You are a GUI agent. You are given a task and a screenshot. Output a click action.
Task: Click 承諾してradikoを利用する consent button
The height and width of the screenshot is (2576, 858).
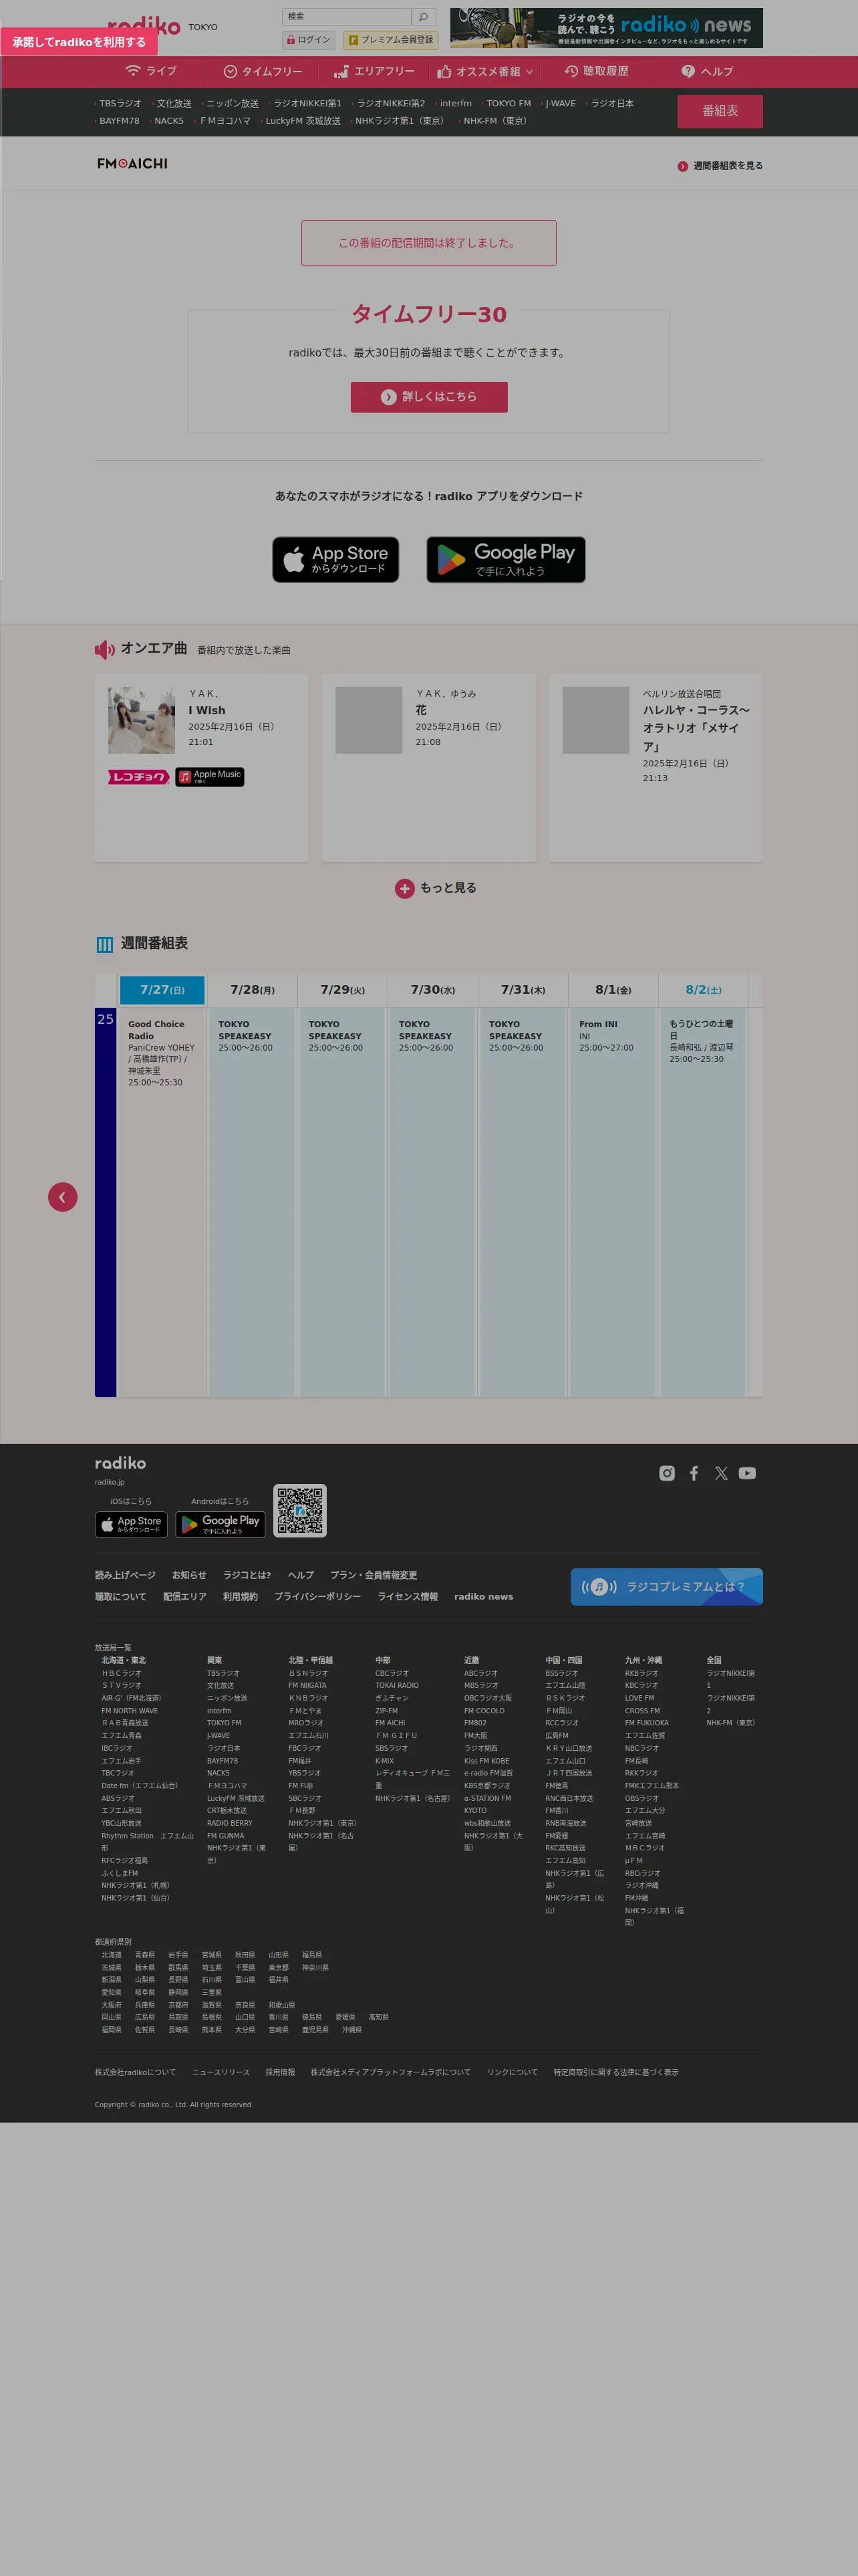pos(79,42)
